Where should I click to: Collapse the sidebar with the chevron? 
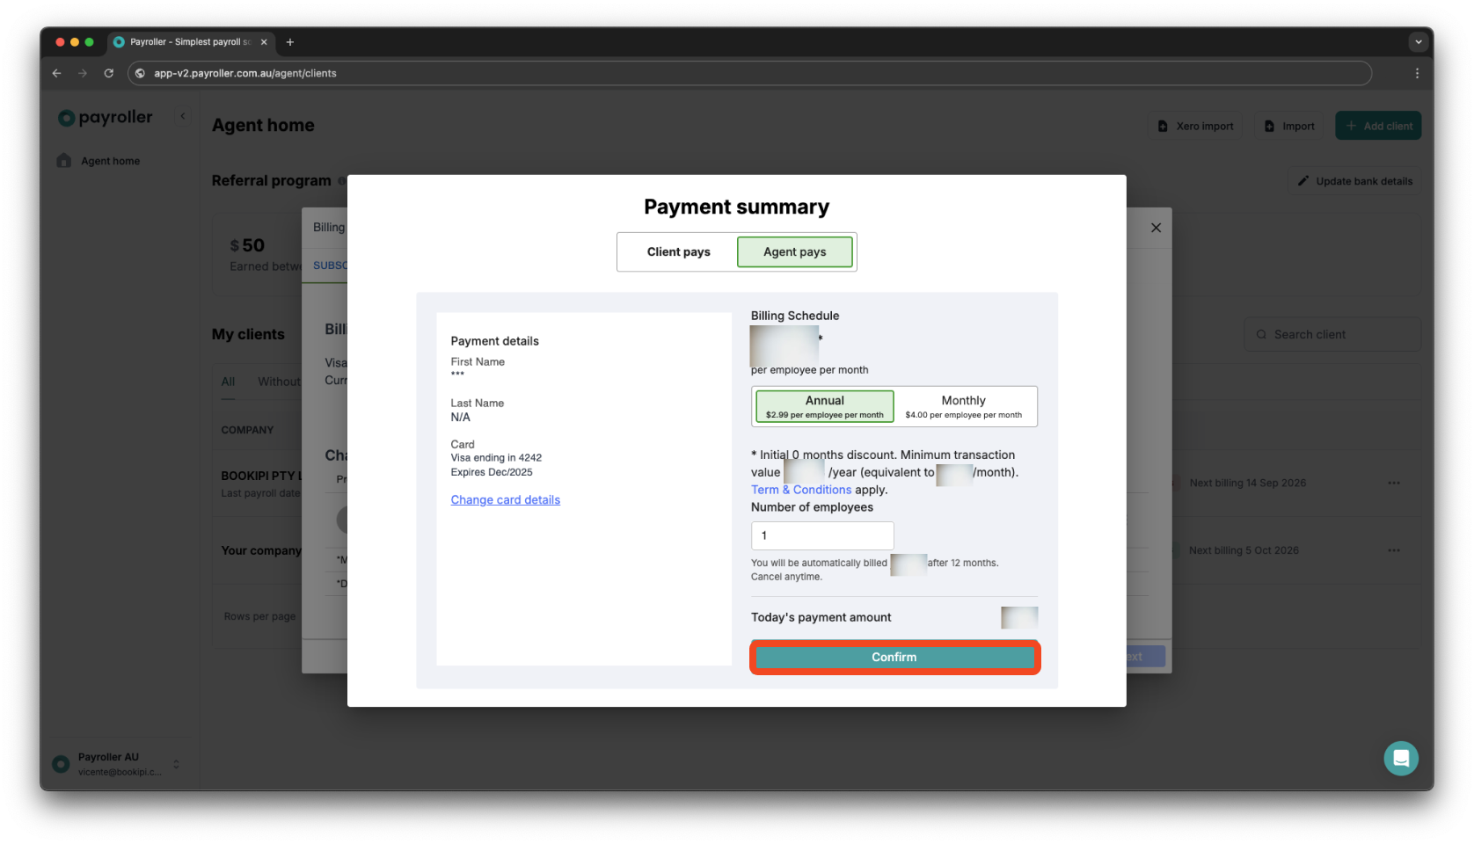click(183, 115)
